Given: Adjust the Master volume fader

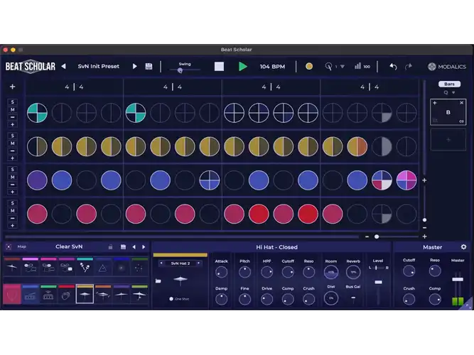Looking at the screenshot, I should click(x=458, y=280).
